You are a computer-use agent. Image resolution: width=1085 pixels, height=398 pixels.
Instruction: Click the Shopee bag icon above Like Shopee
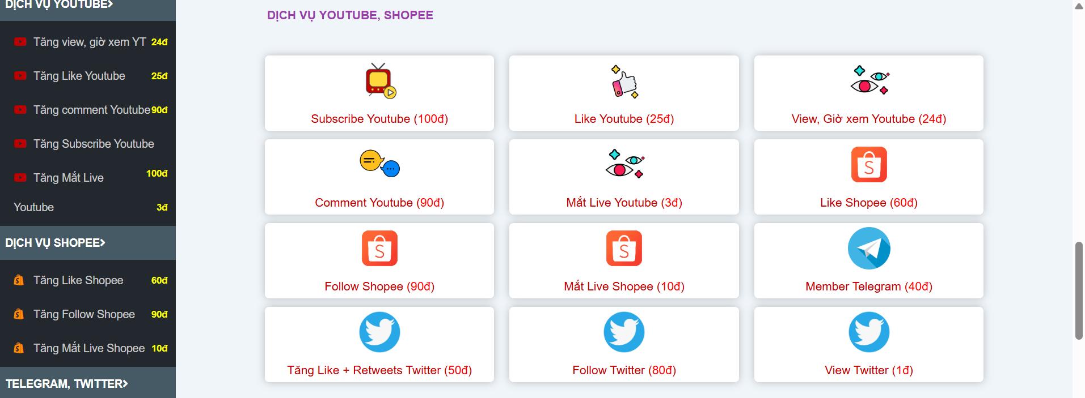(x=869, y=164)
